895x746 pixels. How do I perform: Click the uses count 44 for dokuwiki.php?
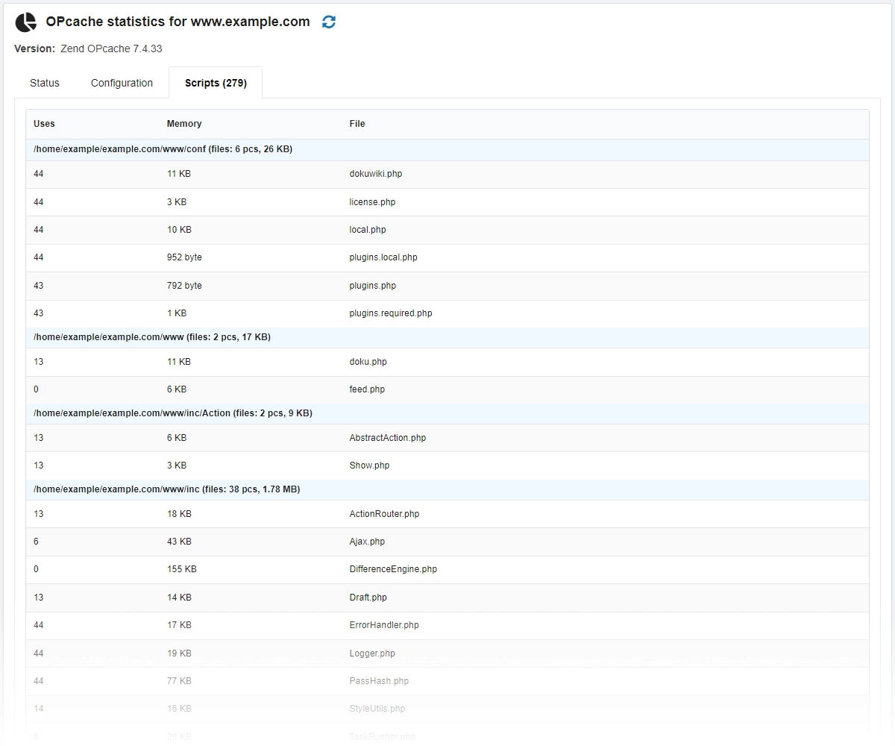pyautogui.click(x=39, y=174)
